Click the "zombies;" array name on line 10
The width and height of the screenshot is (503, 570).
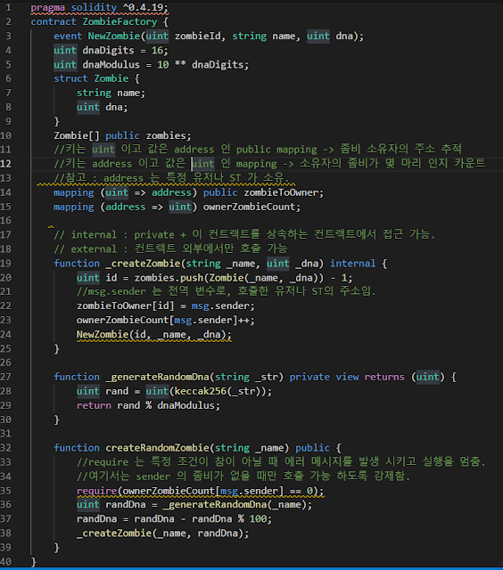coord(169,135)
